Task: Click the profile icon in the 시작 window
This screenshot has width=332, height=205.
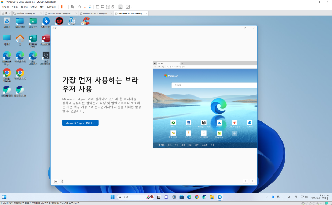Action: point(62,181)
